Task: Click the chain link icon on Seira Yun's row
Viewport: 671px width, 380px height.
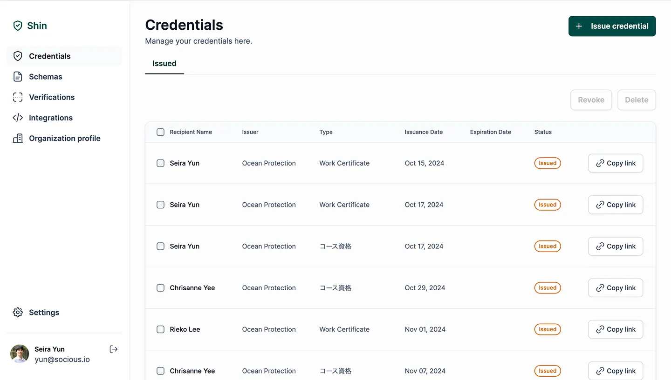Action: tap(600, 163)
